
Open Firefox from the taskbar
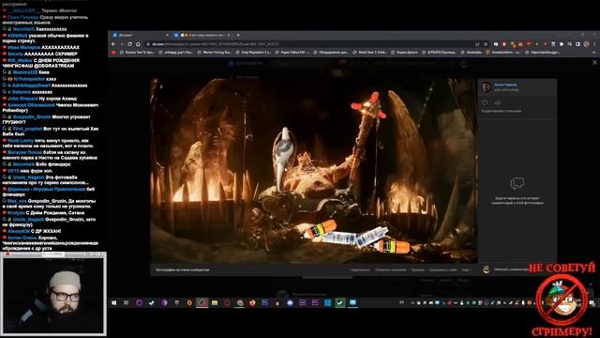252,302
